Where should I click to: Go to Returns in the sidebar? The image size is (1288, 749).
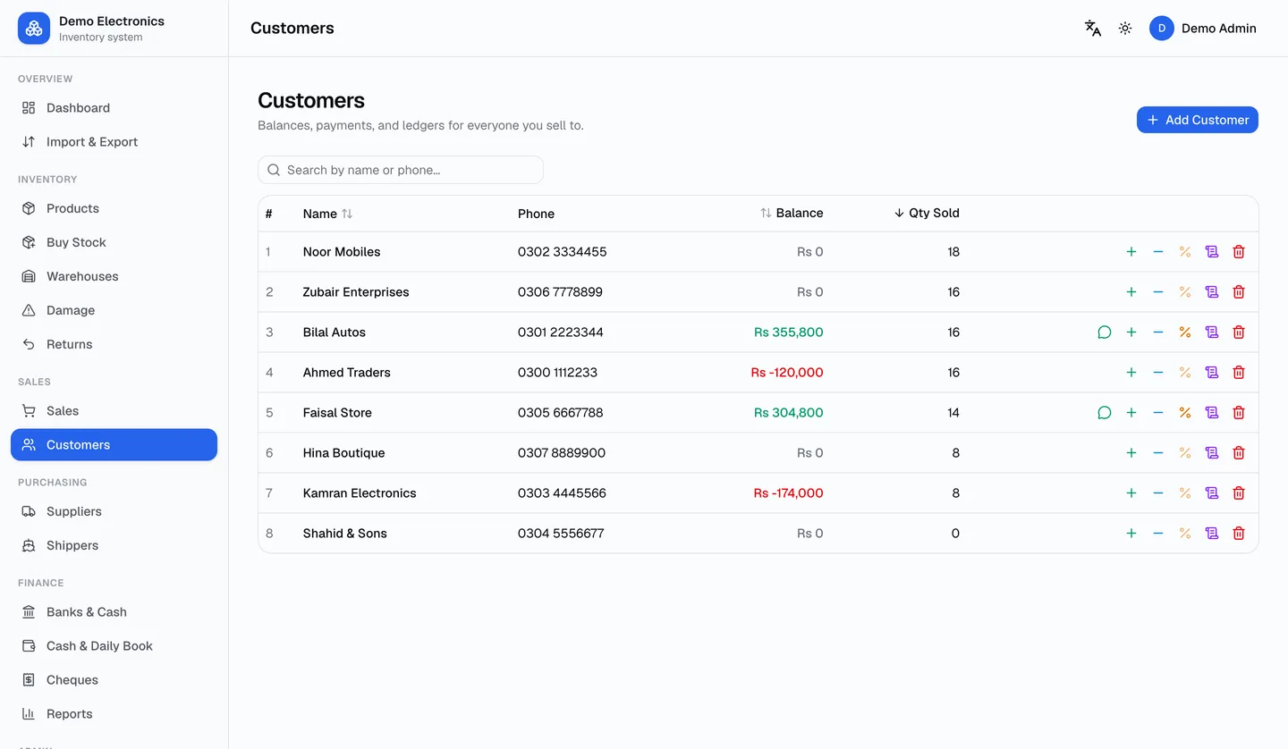(x=114, y=344)
